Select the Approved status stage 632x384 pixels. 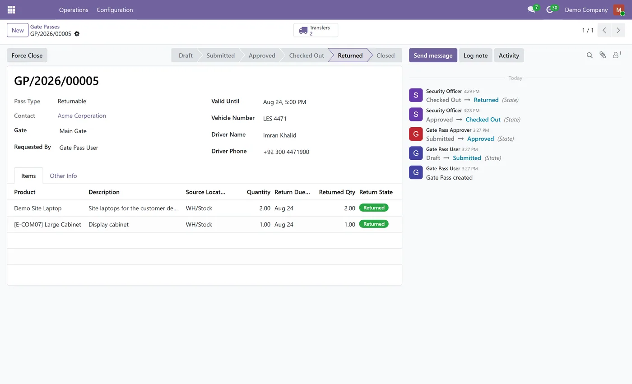pyautogui.click(x=262, y=56)
